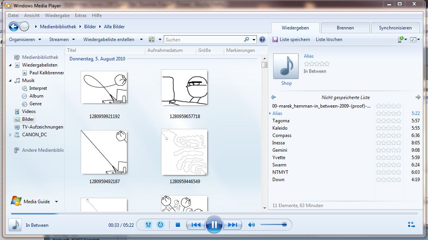Rate the Tagoma track with stars
428x240 pixels.
pos(388,121)
